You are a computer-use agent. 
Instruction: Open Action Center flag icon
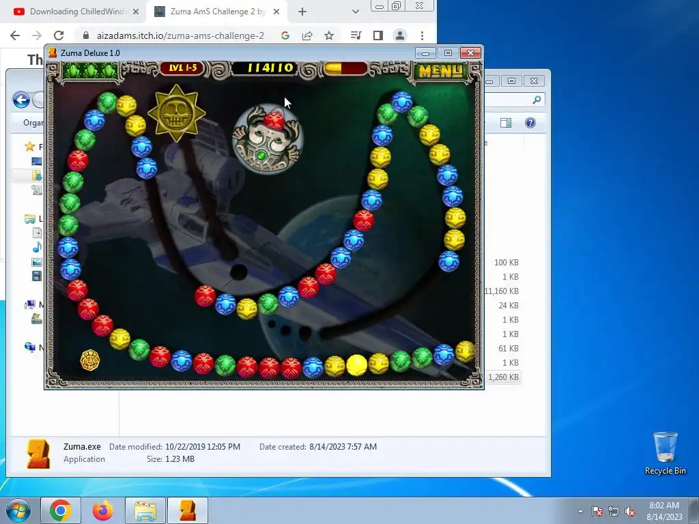[x=597, y=511]
